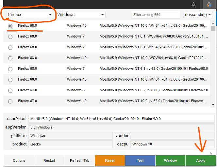Click user agent string ending Firefox/67.0
Screen dimensions: 217x167
154,90
